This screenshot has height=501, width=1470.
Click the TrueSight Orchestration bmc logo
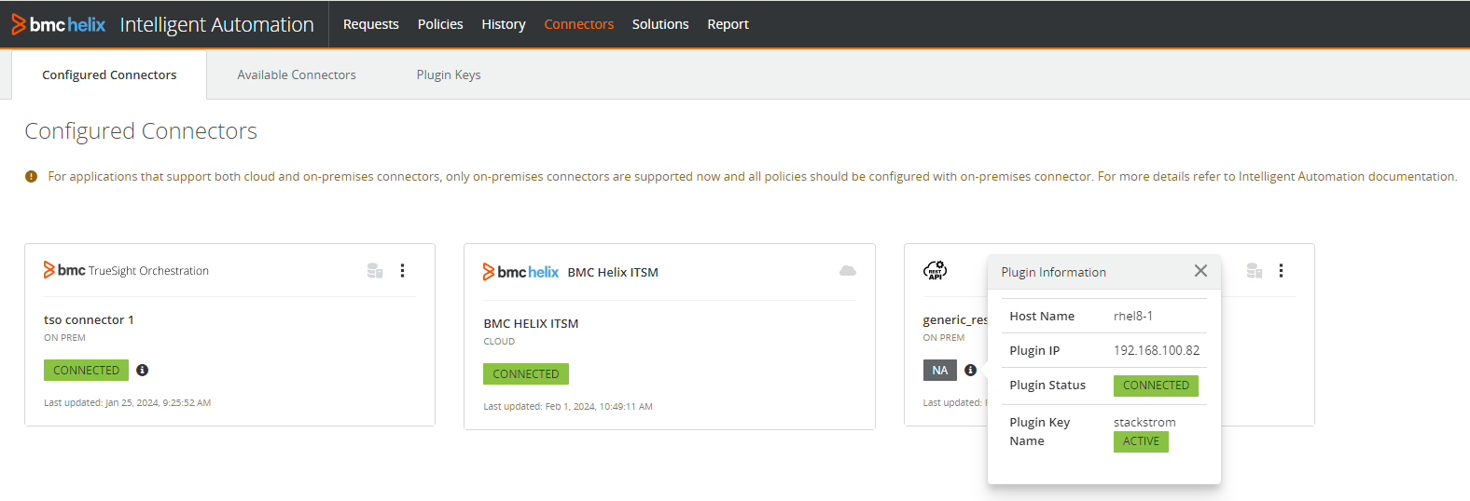coord(64,270)
